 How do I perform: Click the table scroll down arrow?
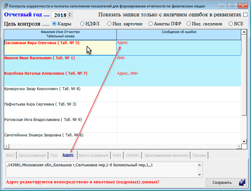point(244,142)
